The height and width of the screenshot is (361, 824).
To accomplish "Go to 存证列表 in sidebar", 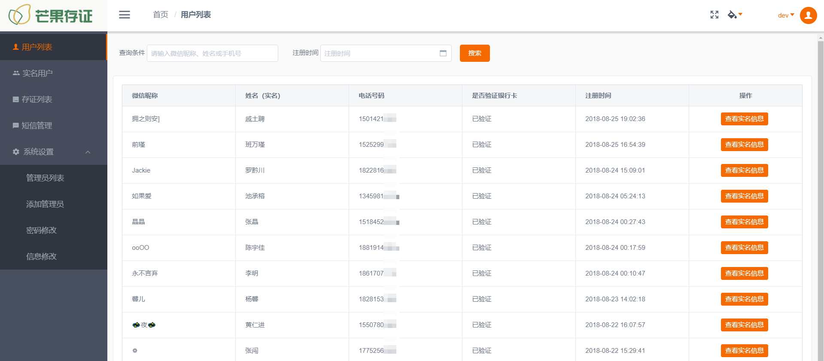I will coord(37,100).
